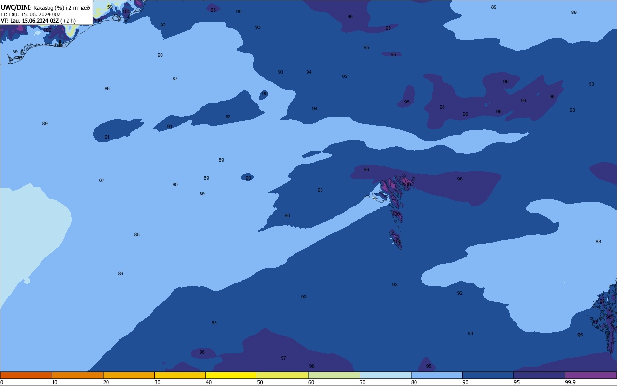Click the 10–20 orange legend swatch
This screenshot has width=617, height=386.
(x=77, y=375)
